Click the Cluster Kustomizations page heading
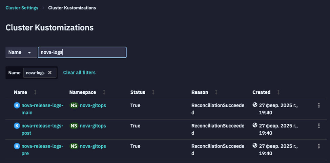 49,28
